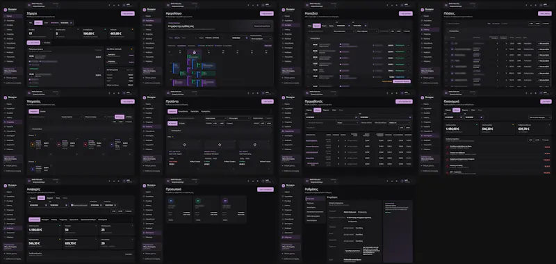Viewport: 556px width, 264px height.
Task: Open Ραντεβού icon in Σήμερα screen sidebar
Action: (6, 25)
